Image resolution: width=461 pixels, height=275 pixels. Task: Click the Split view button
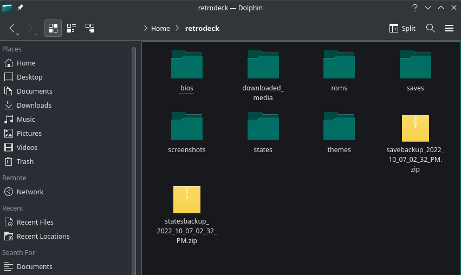click(402, 28)
